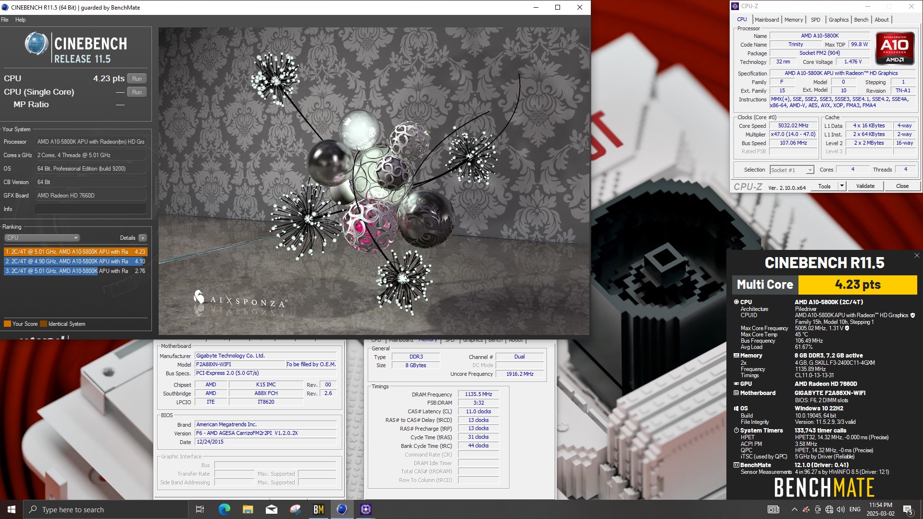The width and height of the screenshot is (923, 519).
Task: Open the Windows Start menu
Action: pyautogui.click(x=12, y=509)
